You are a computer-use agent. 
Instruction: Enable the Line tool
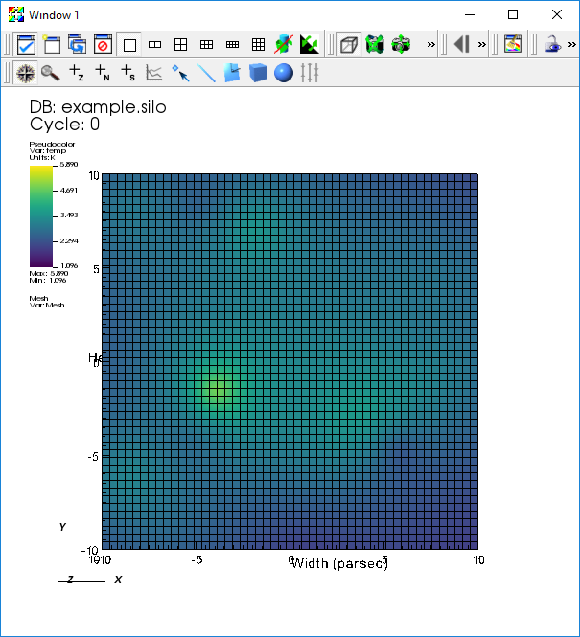pyautogui.click(x=206, y=74)
